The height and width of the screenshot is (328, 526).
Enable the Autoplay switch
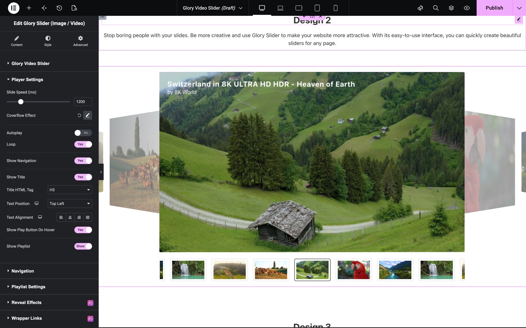pos(83,133)
